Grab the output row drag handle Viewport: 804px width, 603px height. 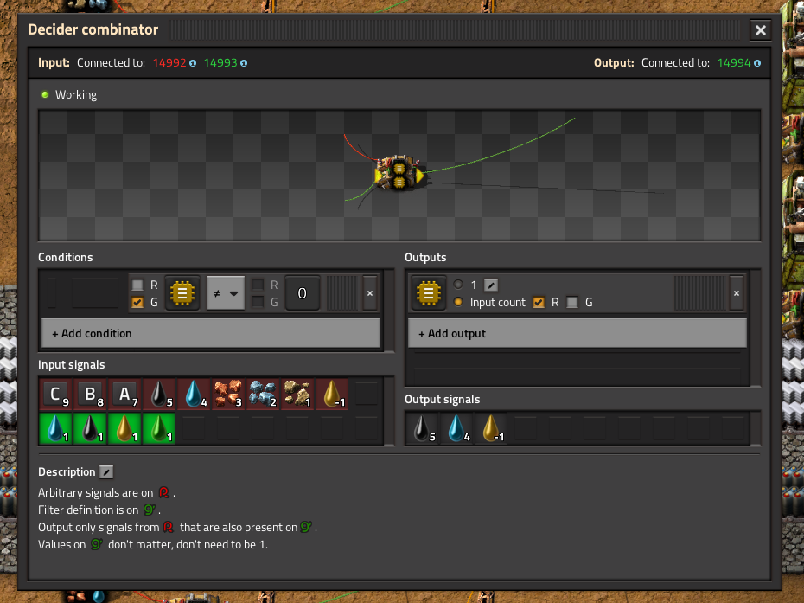pos(700,293)
